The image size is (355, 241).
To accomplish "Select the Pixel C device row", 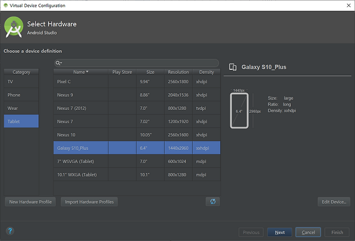I will pyautogui.click(x=137, y=82).
